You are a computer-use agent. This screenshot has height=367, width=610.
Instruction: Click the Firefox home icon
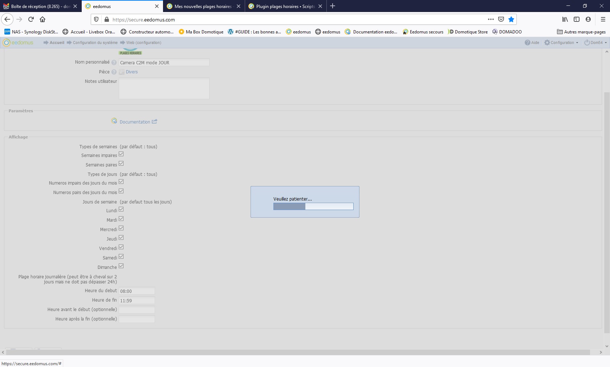[42, 19]
